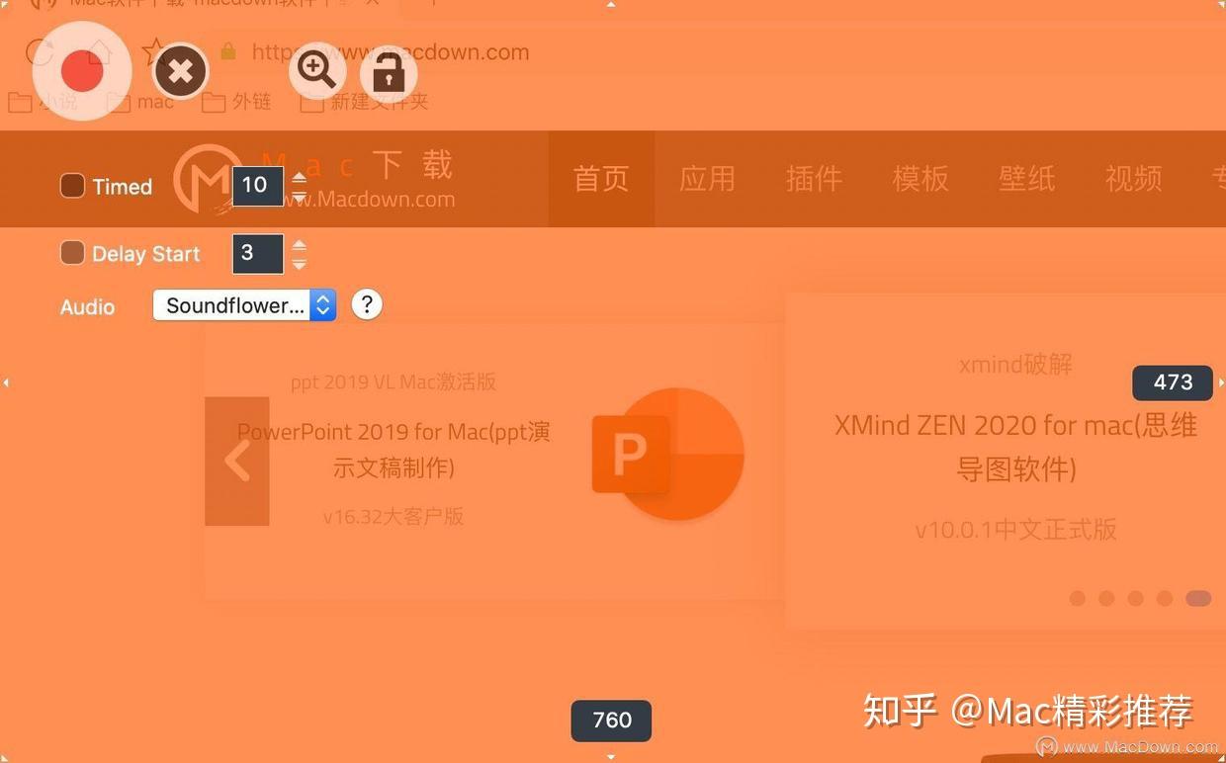Open the magnifier zoom tool

[x=316, y=70]
